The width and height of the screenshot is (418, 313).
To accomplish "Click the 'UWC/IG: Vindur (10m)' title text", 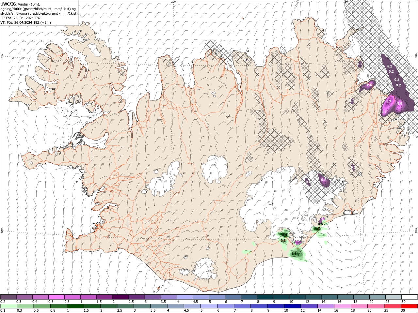I will [20, 4].
